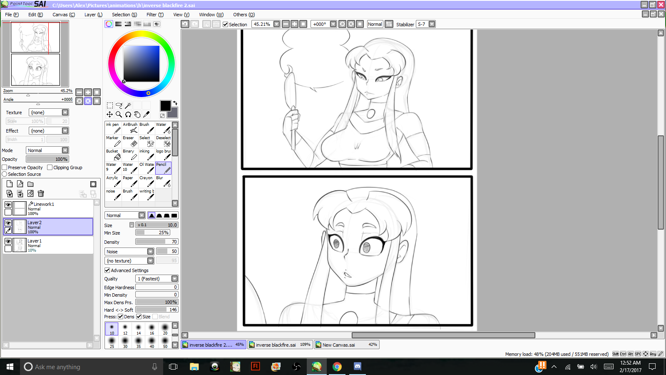
Task: Click the black foreground color swatch
Action: [165, 106]
